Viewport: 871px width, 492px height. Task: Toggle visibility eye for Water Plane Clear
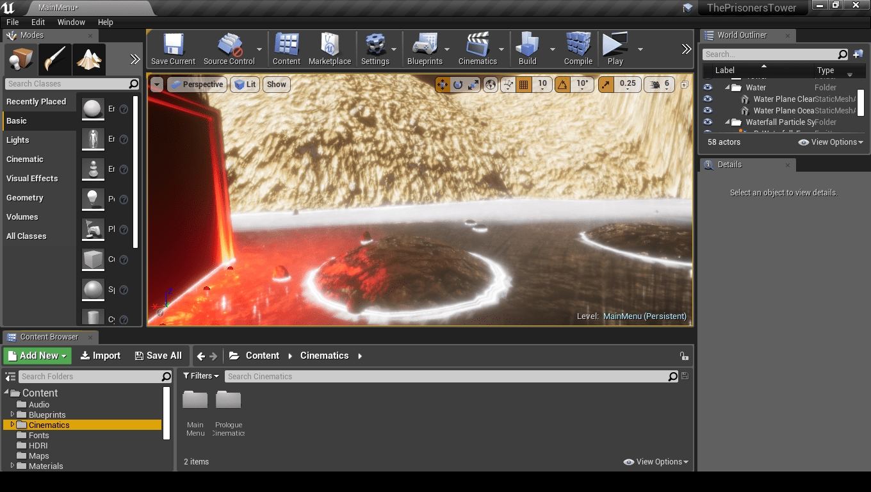[x=708, y=99]
